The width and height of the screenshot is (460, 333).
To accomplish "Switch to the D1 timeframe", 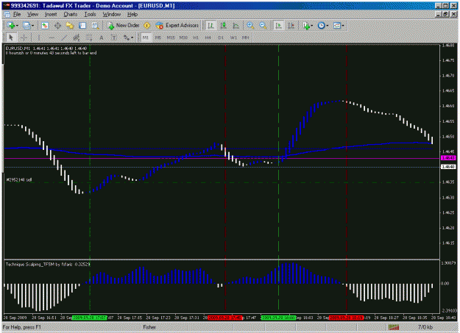I will point(221,37).
